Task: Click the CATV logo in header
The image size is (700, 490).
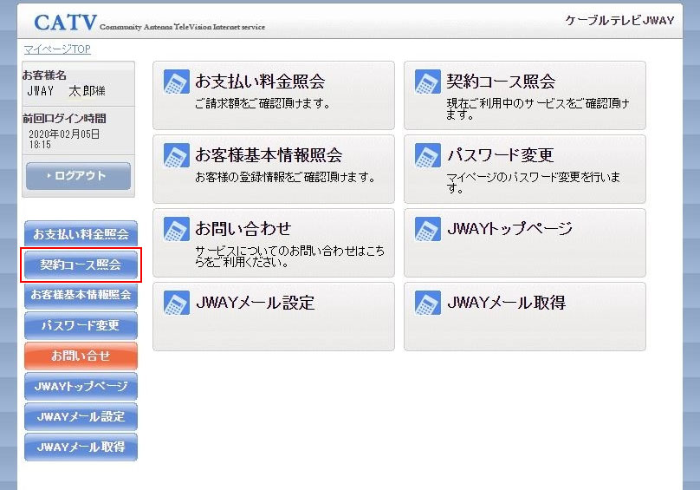Action: tap(65, 23)
